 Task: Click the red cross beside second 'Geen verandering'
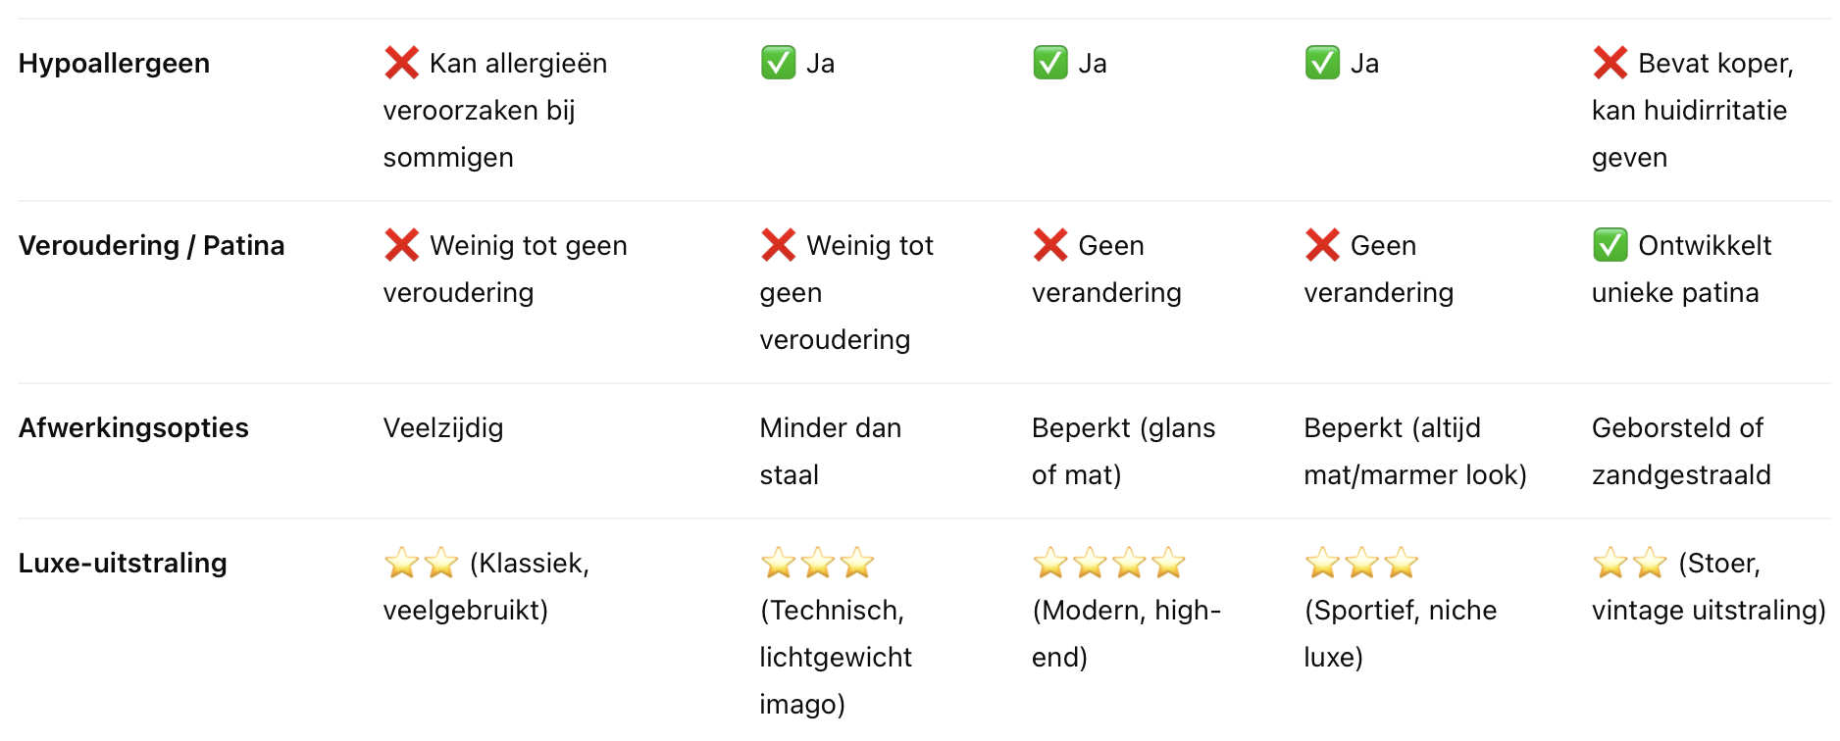[x=1323, y=245]
